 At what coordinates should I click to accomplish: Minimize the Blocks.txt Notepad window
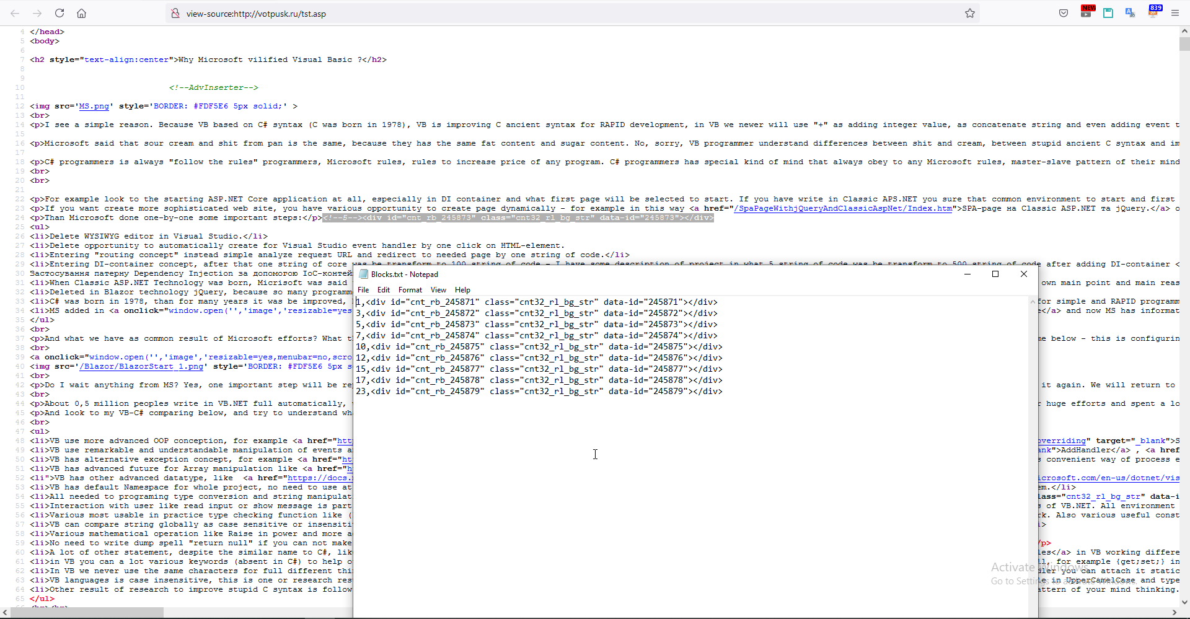point(967,274)
